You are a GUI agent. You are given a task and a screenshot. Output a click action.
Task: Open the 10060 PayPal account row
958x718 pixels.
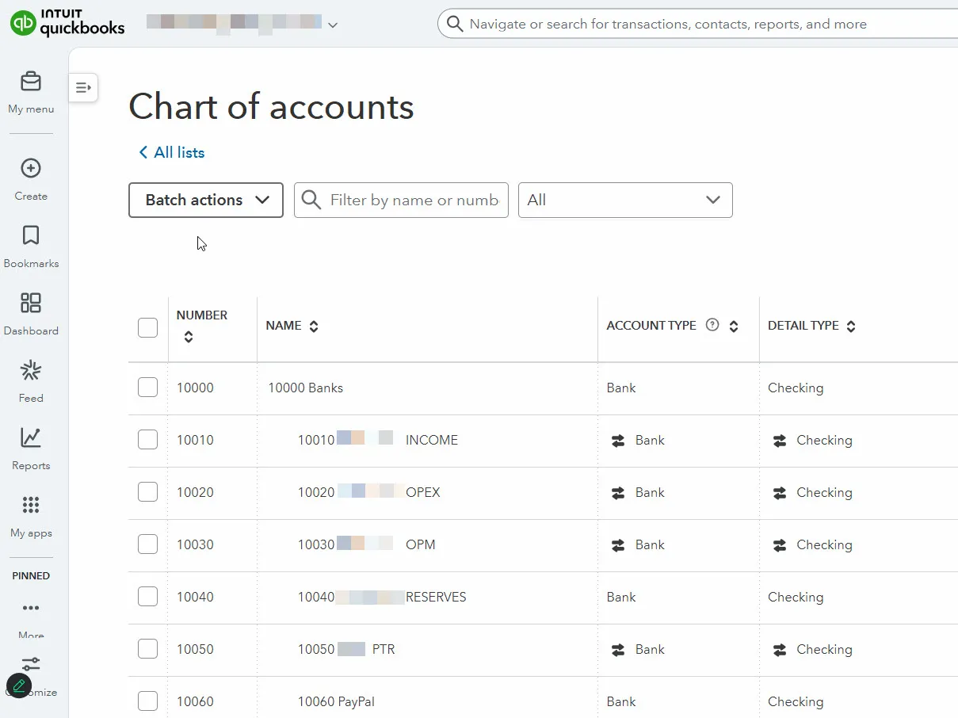[336, 701]
